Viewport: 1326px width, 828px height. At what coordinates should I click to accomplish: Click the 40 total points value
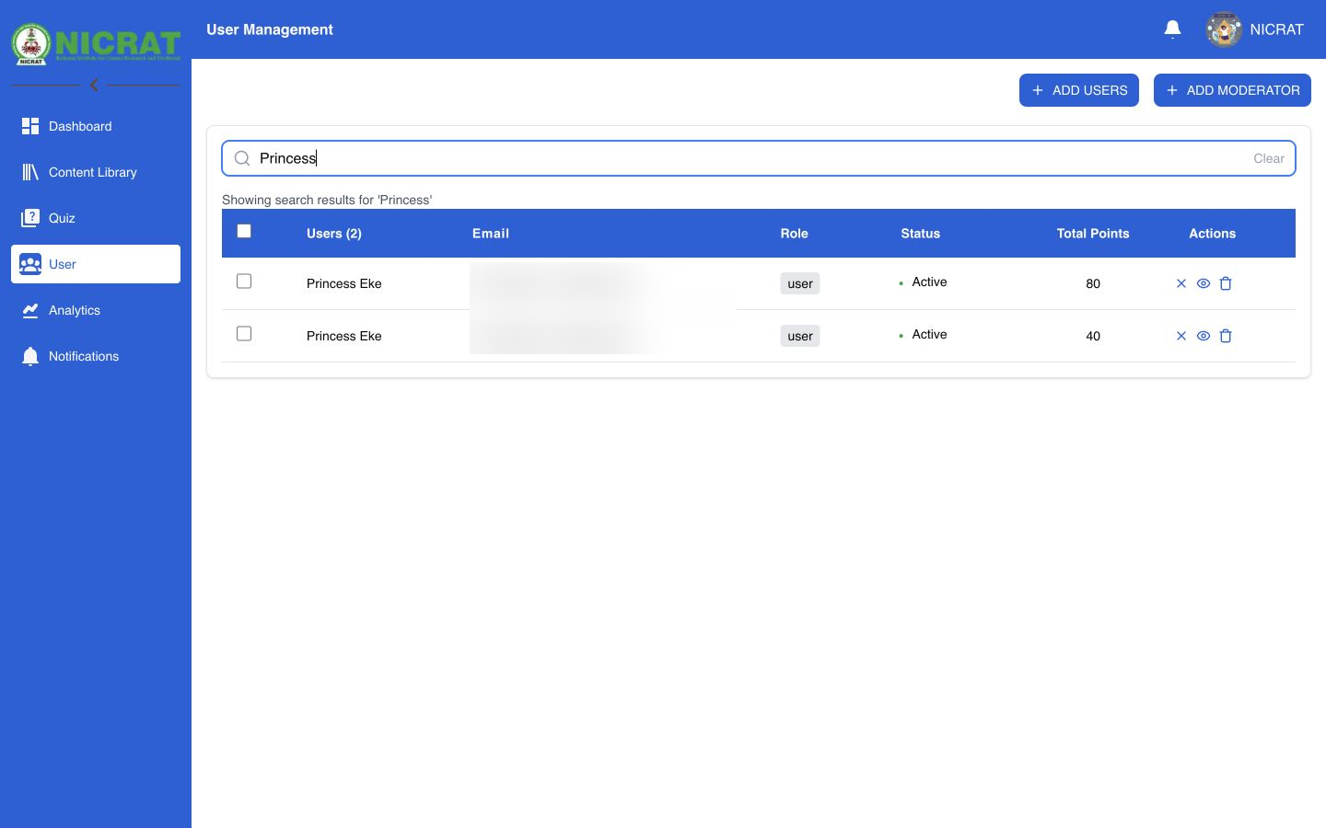pos(1093,336)
